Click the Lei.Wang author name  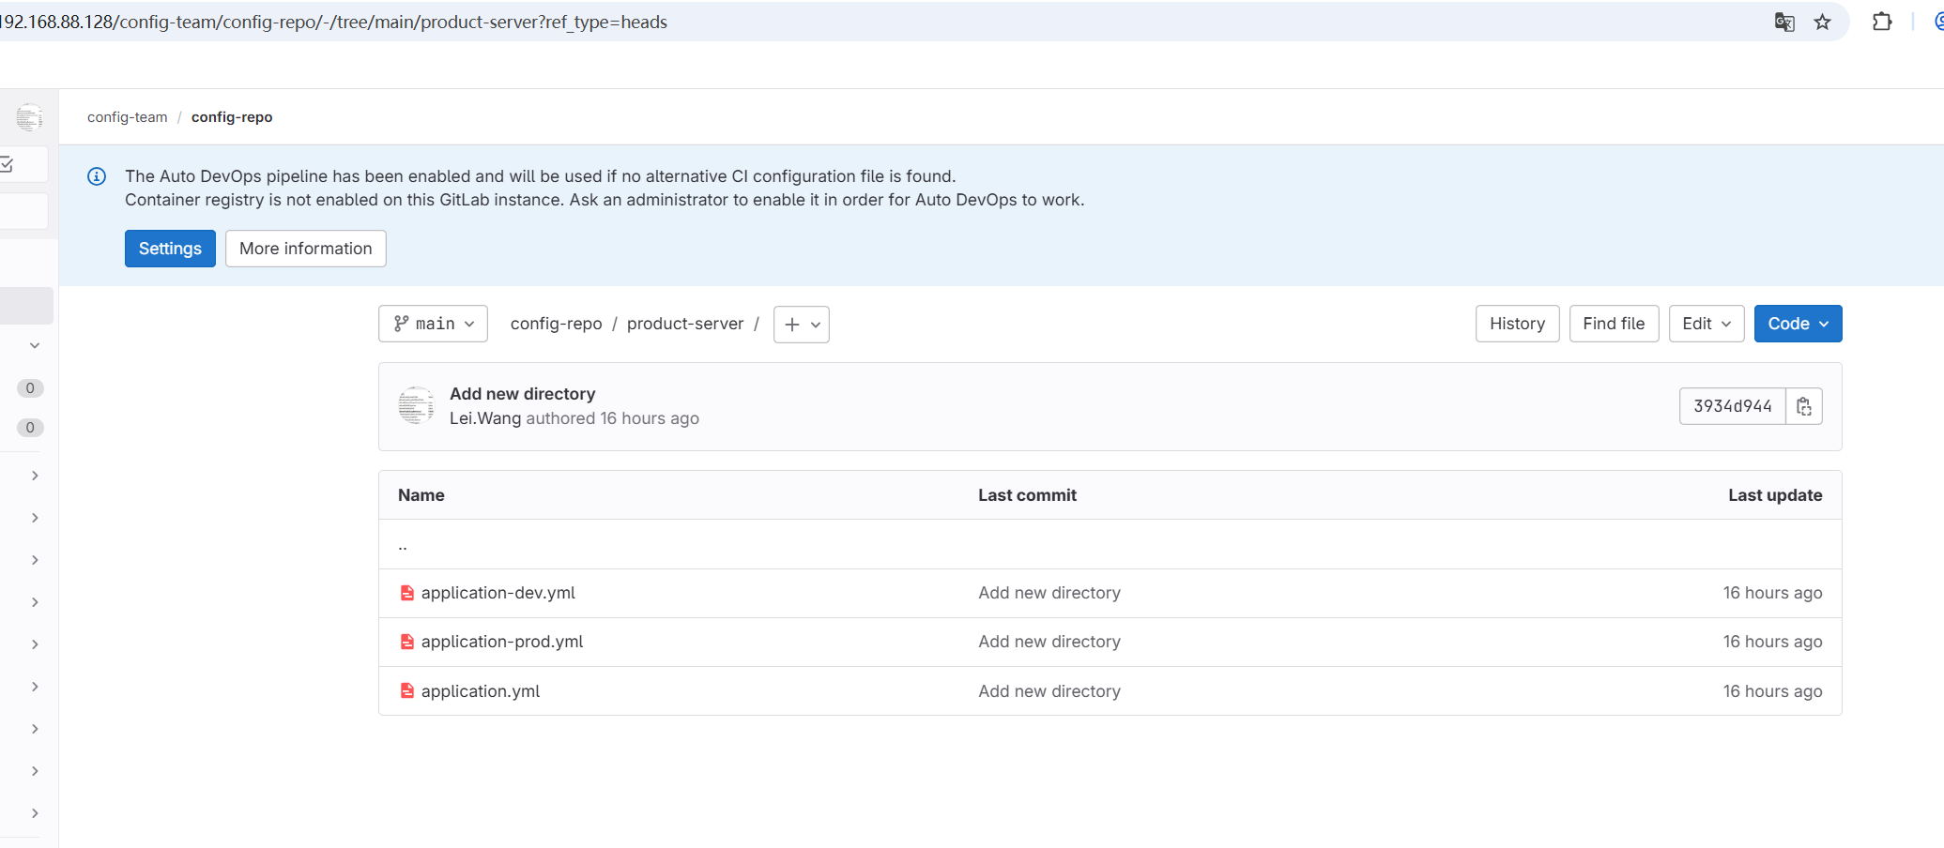(x=485, y=418)
